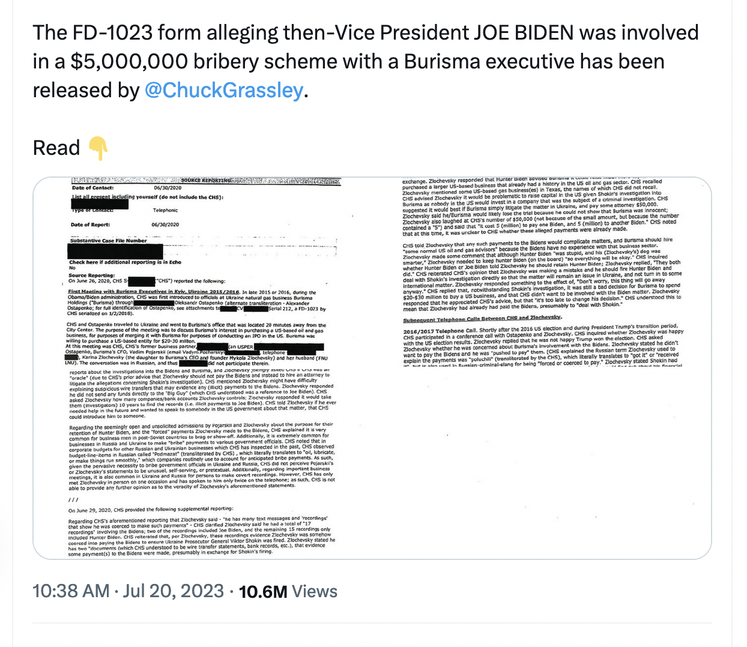Open the @ChuckGrassley profile link
Image resolution: width=747 pixels, height=647 pixels.
(x=224, y=91)
